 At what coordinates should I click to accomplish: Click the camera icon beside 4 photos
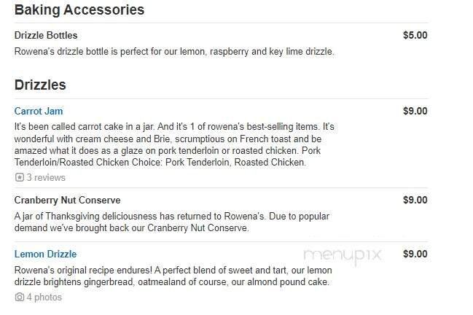[x=19, y=297]
